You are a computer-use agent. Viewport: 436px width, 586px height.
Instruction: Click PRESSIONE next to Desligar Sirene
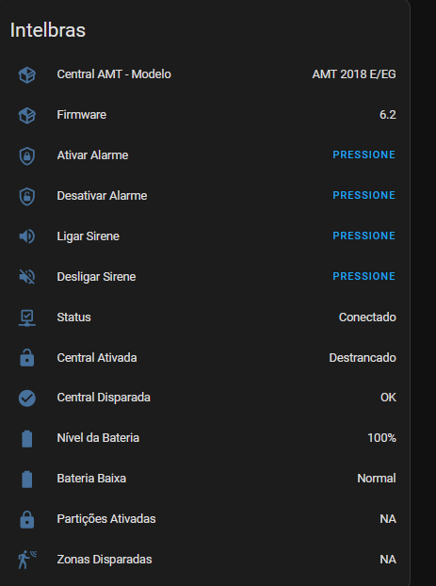tap(363, 276)
